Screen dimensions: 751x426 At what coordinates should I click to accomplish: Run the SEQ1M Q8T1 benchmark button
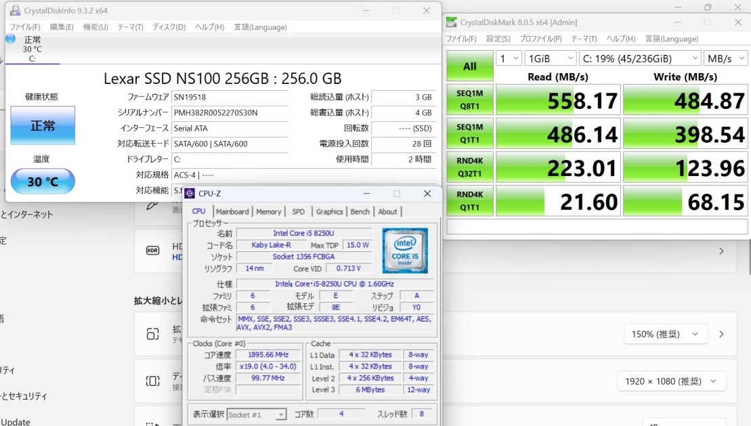470,100
